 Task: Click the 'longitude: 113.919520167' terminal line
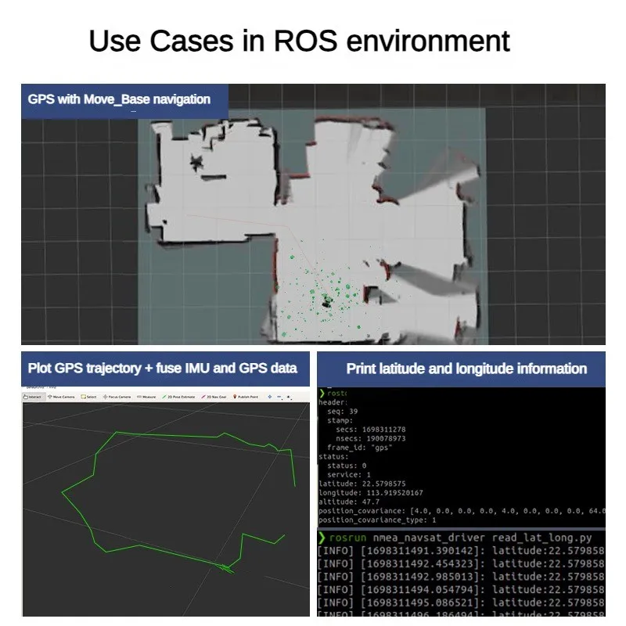370,493
